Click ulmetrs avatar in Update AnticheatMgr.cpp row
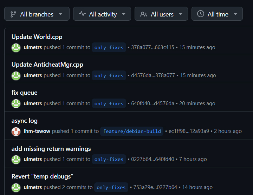 click(16, 76)
